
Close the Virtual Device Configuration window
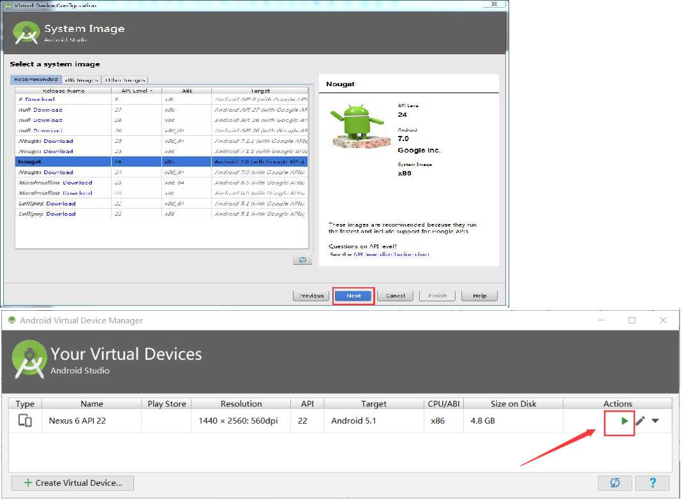pyautogui.click(x=494, y=4)
